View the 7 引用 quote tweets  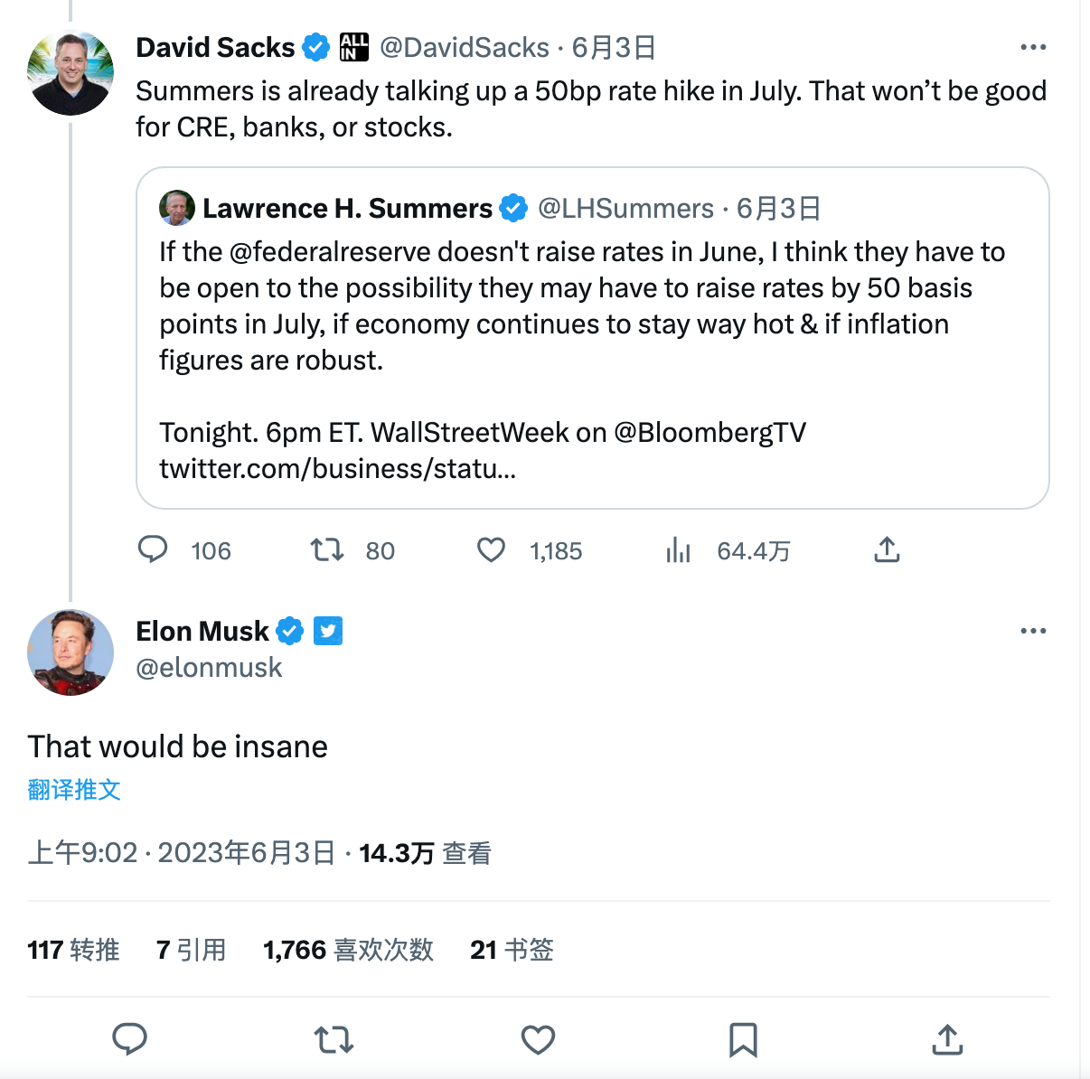191,950
